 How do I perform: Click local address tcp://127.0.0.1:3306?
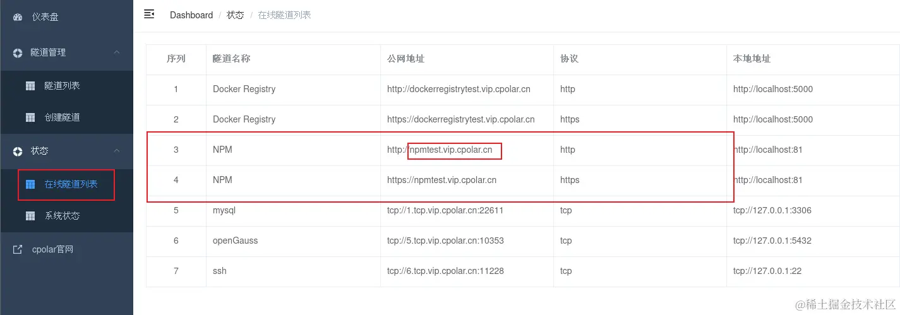pos(772,210)
